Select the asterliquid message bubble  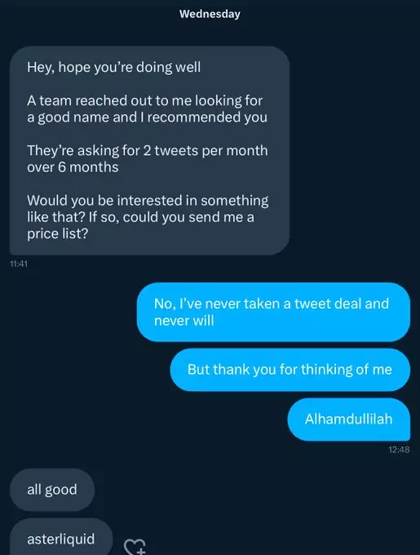[61, 538]
